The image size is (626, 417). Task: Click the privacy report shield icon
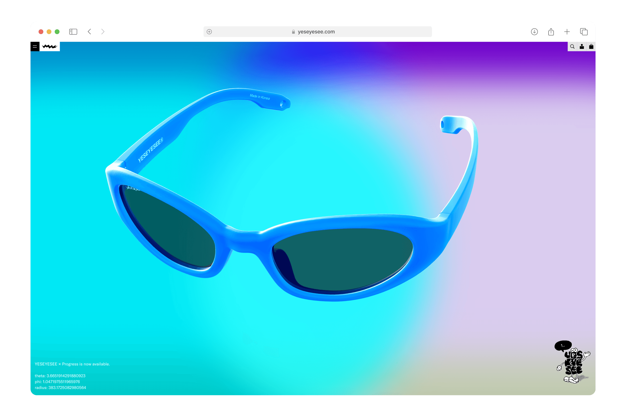[209, 32]
